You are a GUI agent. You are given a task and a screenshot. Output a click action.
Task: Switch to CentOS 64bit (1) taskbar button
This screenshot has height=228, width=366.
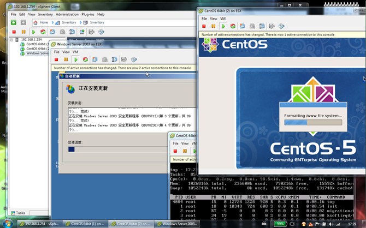[x=85, y=224]
